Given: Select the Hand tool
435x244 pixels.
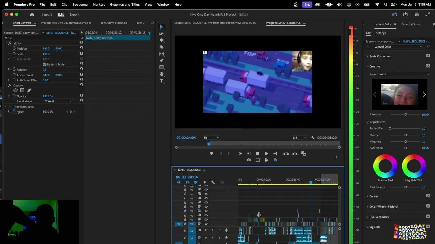Looking at the screenshot, I should pos(162,74).
